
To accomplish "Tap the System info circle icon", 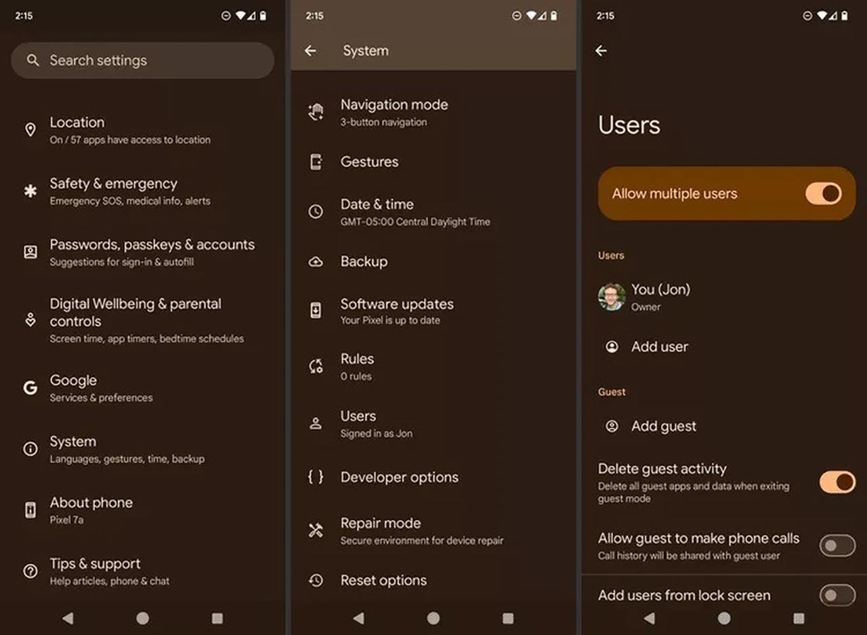I will click(30, 449).
